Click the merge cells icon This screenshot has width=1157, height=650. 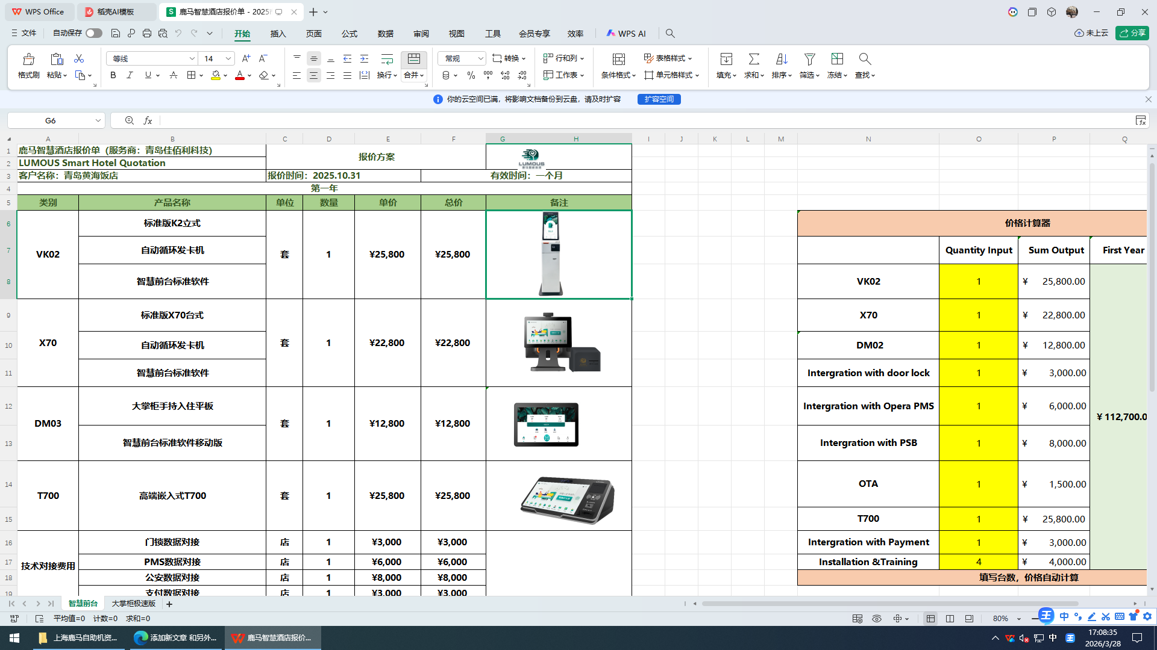(x=413, y=59)
